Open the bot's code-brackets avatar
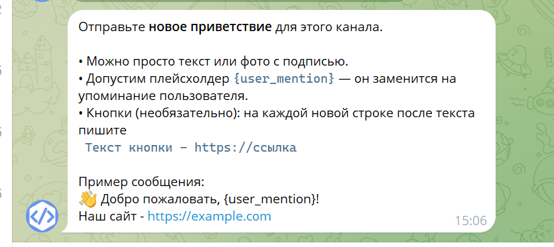The image size is (554, 247). pos(42,216)
